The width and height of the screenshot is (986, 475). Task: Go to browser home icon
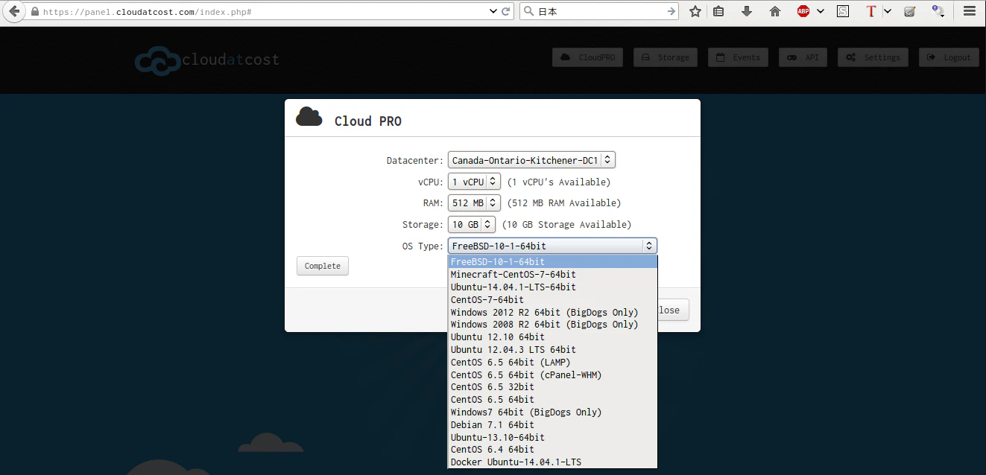point(775,12)
